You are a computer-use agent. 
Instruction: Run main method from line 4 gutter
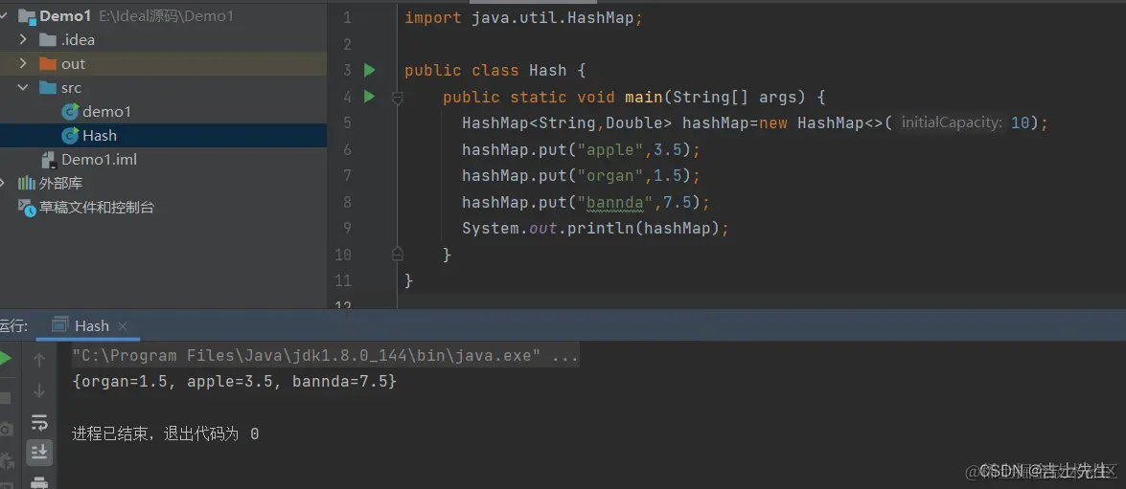tap(369, 96)
